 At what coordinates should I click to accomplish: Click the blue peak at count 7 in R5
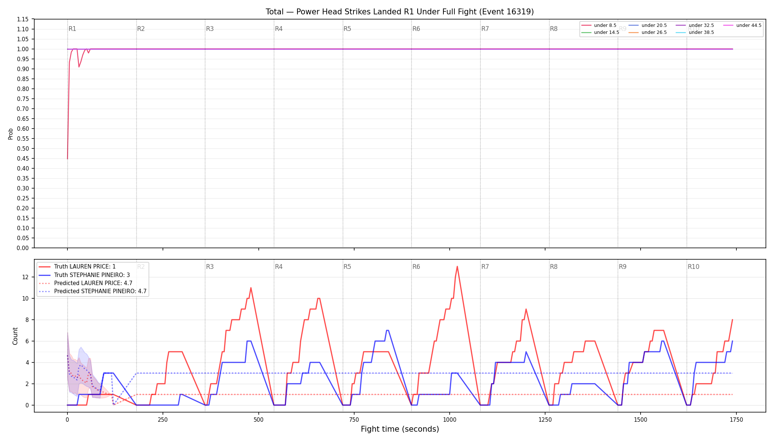(x=387, y=330)
